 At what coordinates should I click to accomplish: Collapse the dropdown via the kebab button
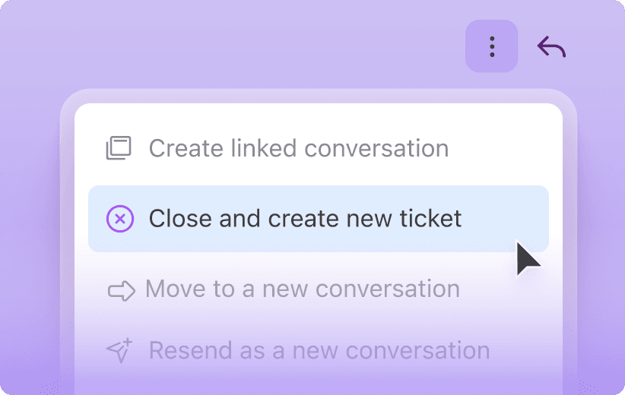pyautogui.click(x=492, y=47)
